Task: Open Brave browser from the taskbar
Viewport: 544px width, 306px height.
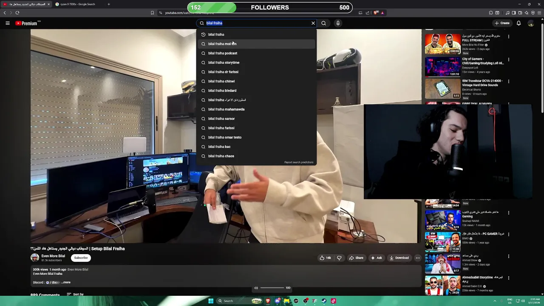Action: tap(268, 301)
